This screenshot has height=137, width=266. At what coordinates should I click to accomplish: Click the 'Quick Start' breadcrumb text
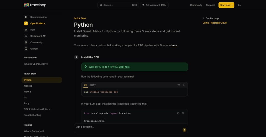pos(80,18)
